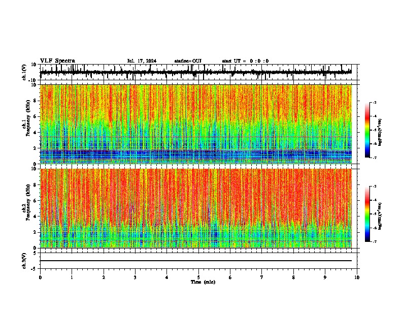
Task: Click the ch.2 spectrogram color scale bar
Action: pyautogui.click(x=367, y=214)
